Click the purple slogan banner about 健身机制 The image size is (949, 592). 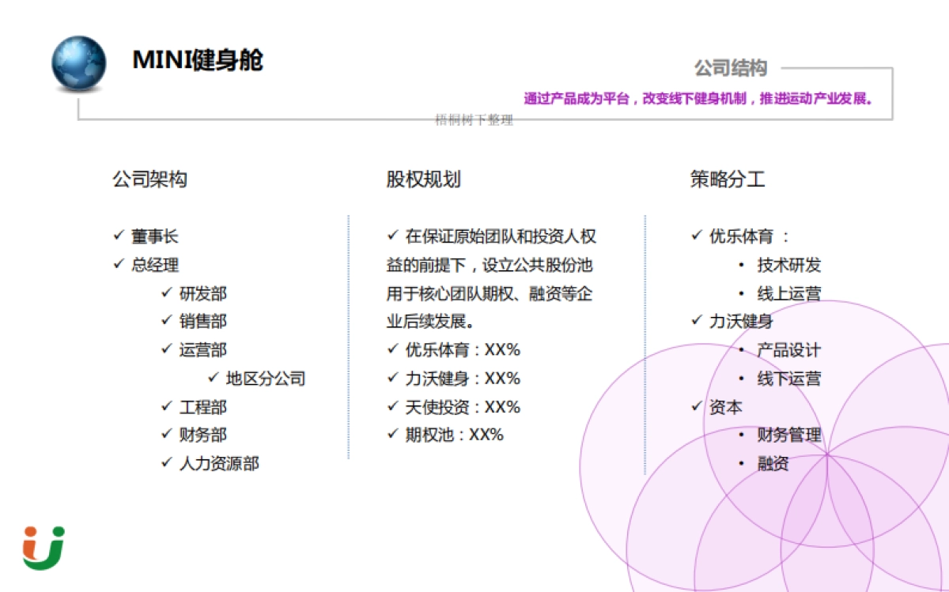tap(696, 100)
